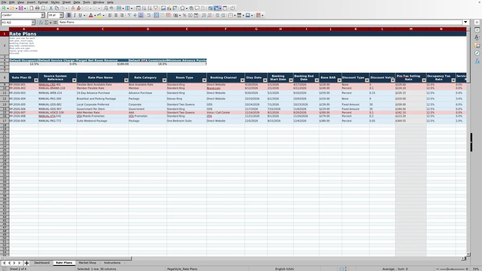The height and width of the screenshot is (271, 482).
Task: Open Booking Channel filter dropdown
Action: [x=242, y=80]
